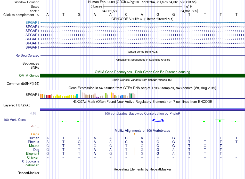This screenshot has height=179, width=245.
Task: Click the RepeatMasker track label
Action: click(x=28, y=173)
